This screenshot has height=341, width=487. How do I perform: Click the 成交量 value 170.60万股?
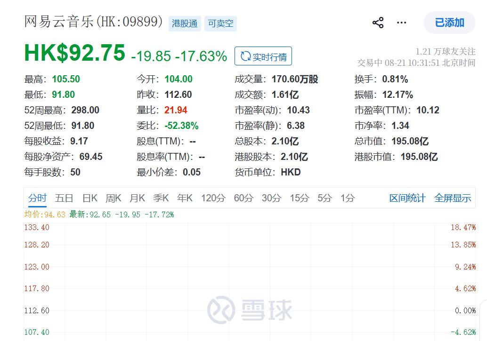[x=295, y=79]
